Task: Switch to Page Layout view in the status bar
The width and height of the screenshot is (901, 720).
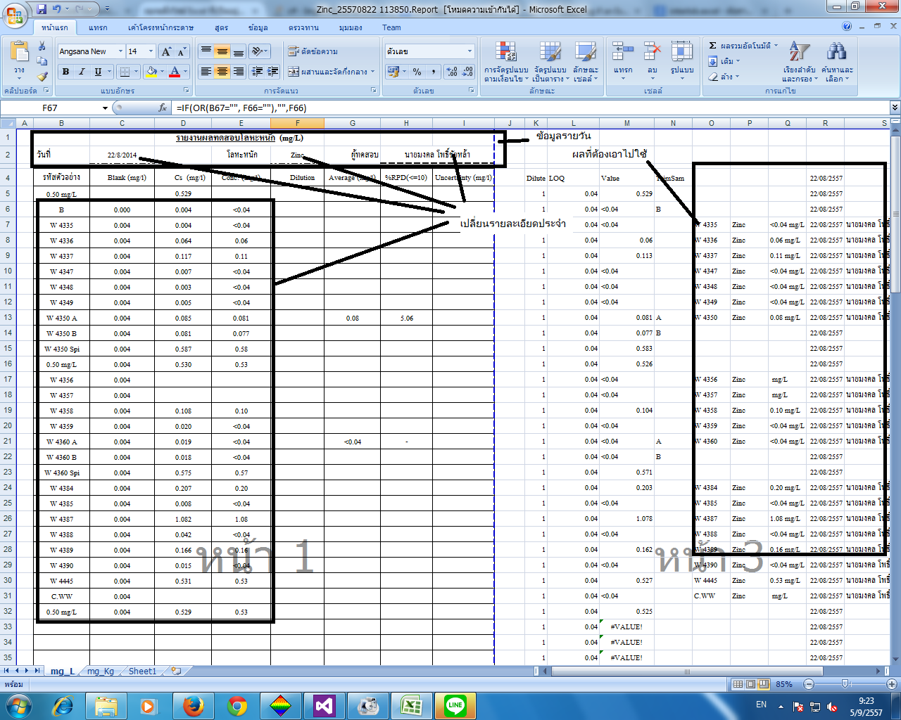Action: click(750, 684)
